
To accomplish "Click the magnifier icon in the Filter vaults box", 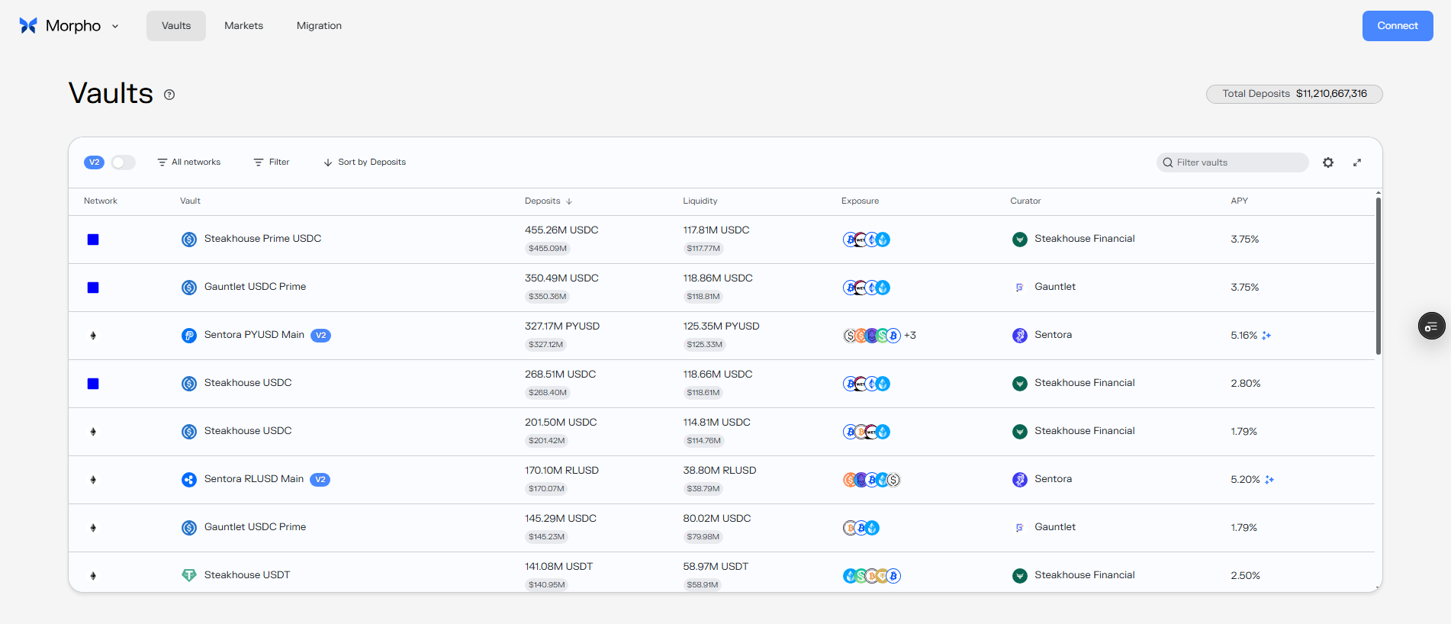I will (1168, 162).
